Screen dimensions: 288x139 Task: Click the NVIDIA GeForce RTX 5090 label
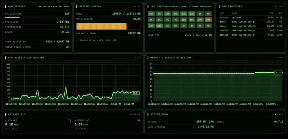click(54, 7)
